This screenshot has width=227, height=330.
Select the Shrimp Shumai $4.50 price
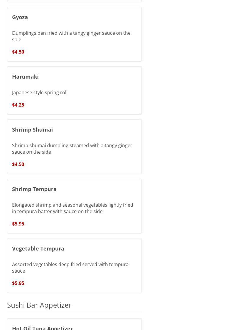[18, 164]
